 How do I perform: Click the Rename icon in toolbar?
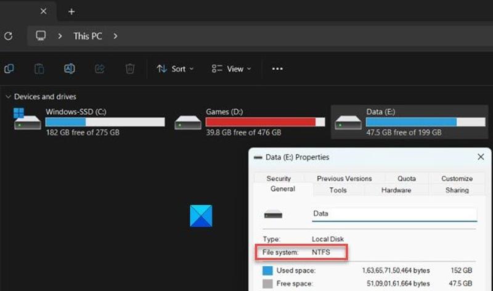tap(70, 68)
